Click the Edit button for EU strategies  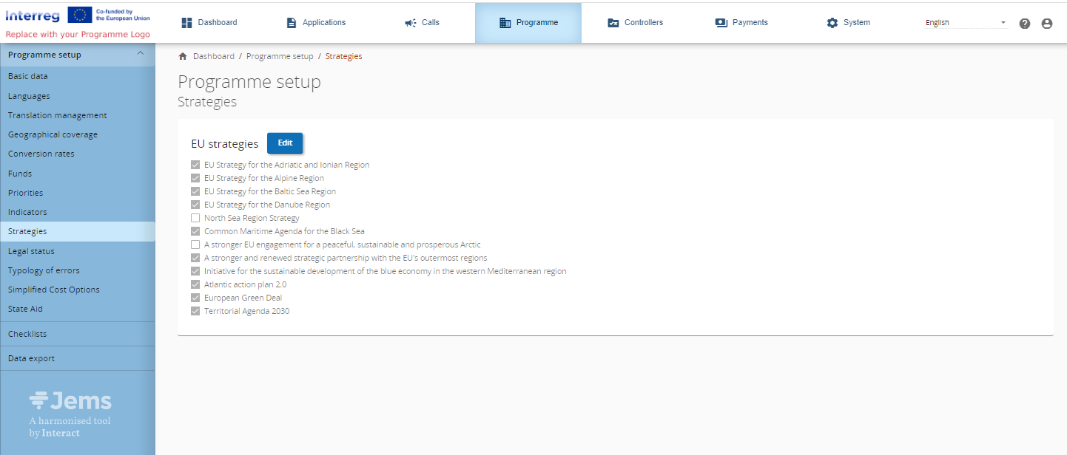coord(285,143)
